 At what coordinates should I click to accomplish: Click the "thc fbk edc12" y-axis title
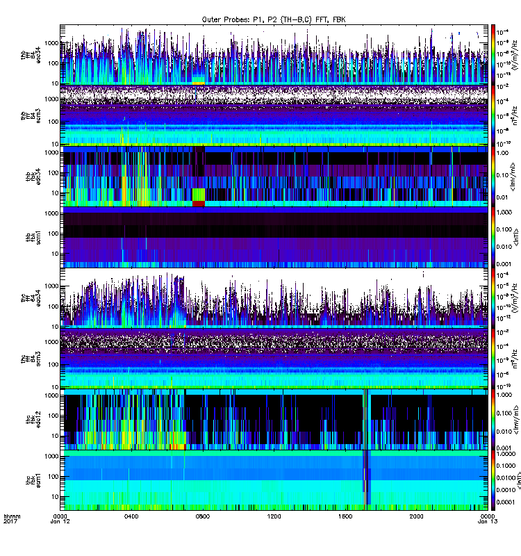coord(33,419)
